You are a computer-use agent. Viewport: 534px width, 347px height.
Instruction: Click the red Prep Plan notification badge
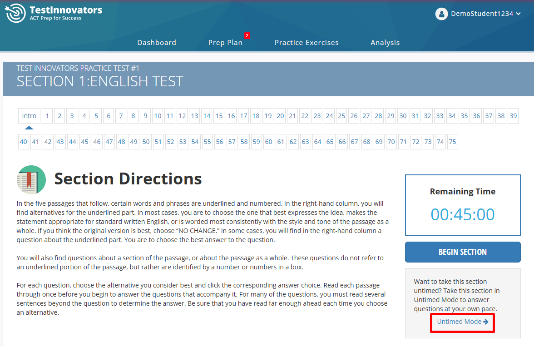pos(247,35)
